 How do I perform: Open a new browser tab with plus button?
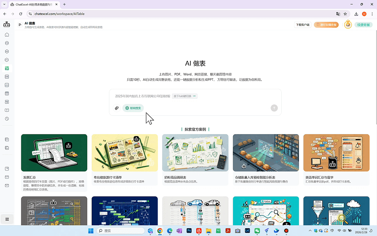[64, 4]
